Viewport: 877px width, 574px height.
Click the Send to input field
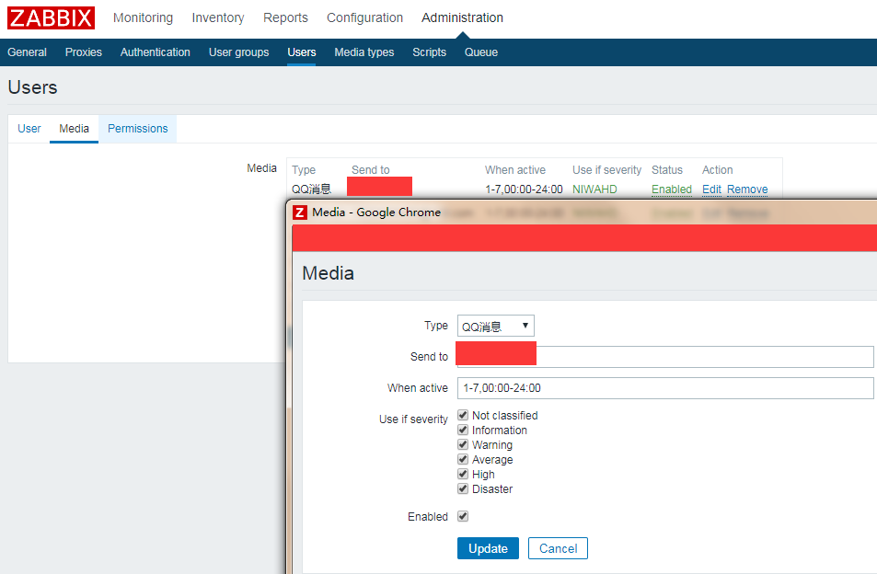(665, 357)
